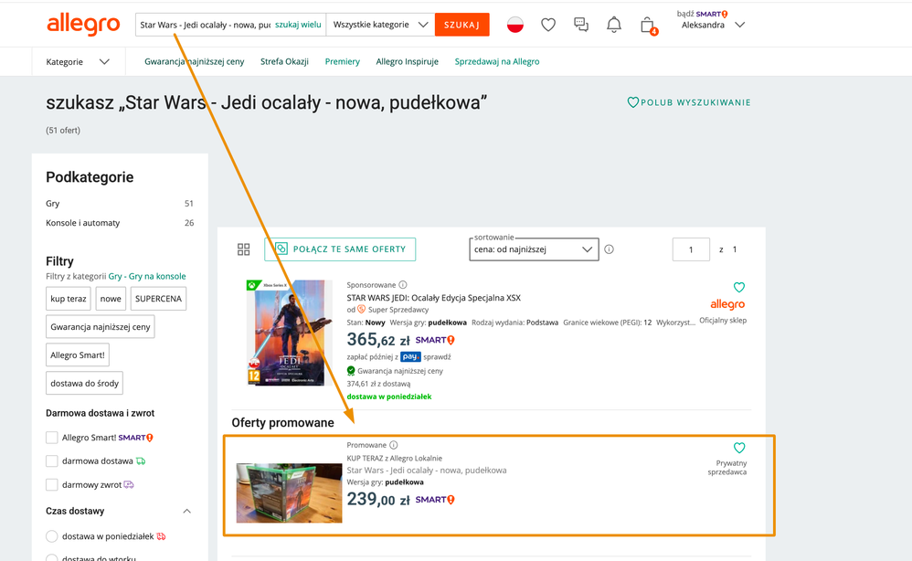The width and height of the screenshot is (912, 561).
Task: Expand the Kategorie menu
Action: point(78,61)
